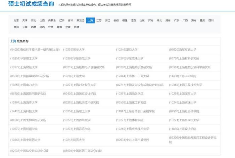
Task: Click (86207)上海船舶设备研究所 link
Action: (134, 67)
